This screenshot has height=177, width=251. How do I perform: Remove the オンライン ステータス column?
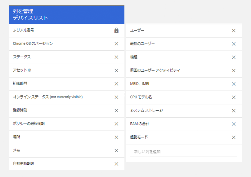point(116,97)
